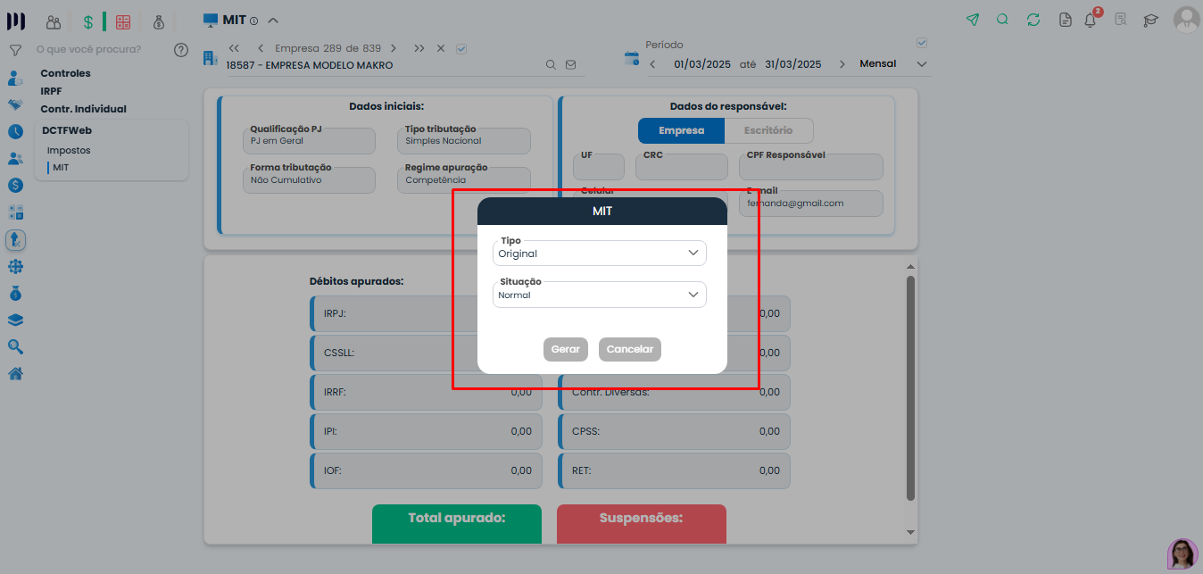Screen dimensions: 1203x574
Task: Click Cancelar button in MIT dialog
Action: pyautogui.click(x=630, y=349)
